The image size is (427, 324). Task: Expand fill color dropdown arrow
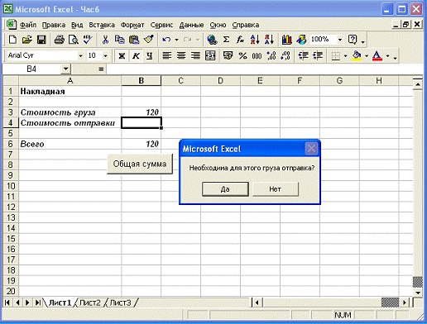click(367, 56)
